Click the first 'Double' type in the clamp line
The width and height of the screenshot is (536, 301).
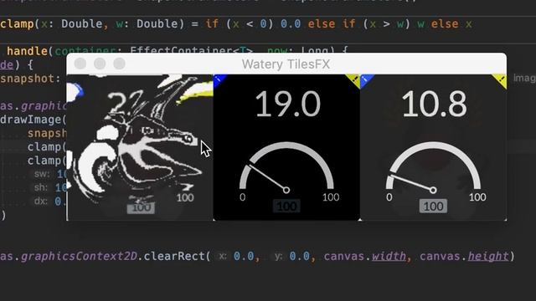[82, 24]
